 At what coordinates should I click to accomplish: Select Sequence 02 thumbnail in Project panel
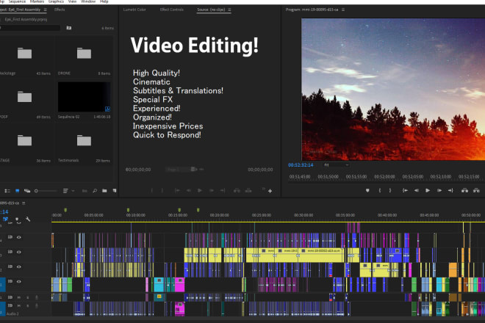(84, 97)
